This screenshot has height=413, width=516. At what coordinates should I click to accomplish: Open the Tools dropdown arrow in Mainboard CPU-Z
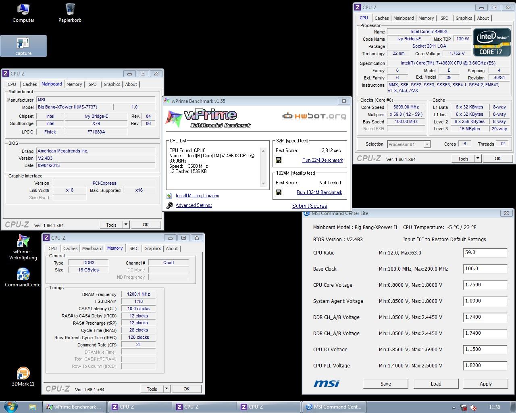pyautogui.click(x=126, y=225)
